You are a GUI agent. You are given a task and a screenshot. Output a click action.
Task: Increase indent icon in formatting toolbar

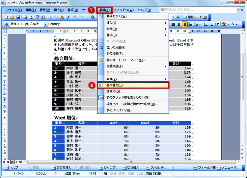217,24
